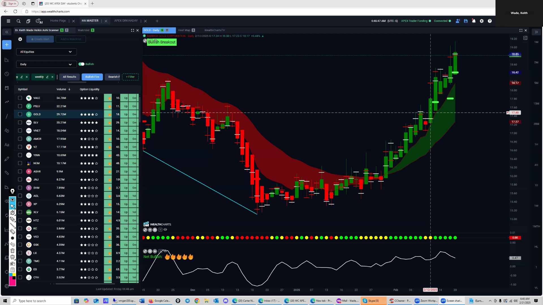Pick the yellow color swatch
This screenshot has width=543, height=305.
click(x=14, y=274)
